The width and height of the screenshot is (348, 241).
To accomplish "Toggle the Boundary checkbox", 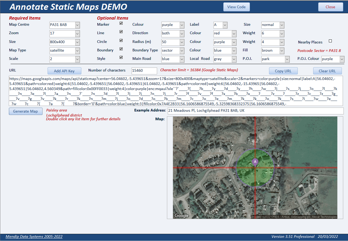I will click(x=121, y=49).
